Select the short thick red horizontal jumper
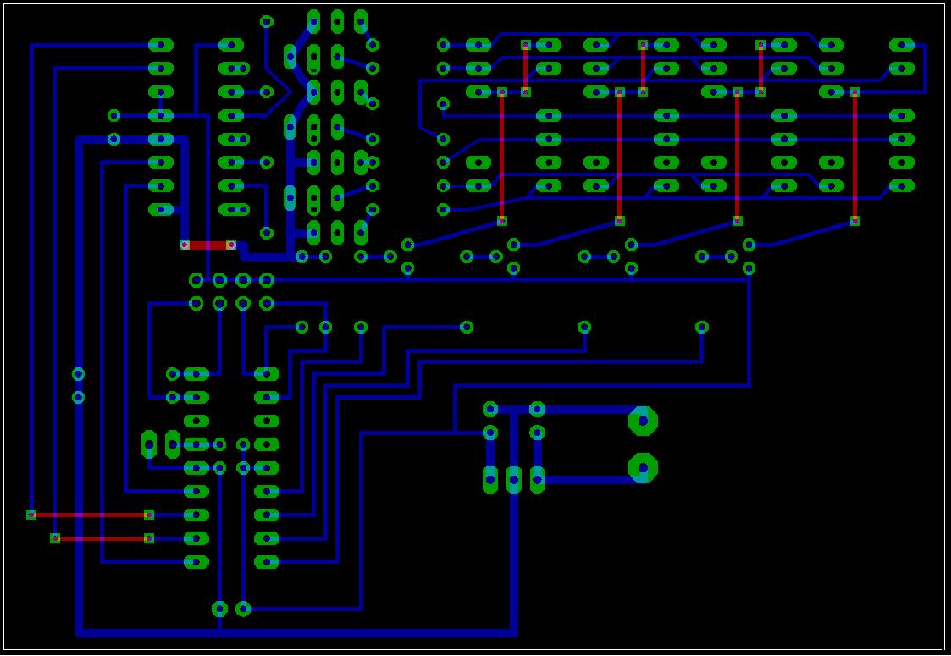This screenshot has width=951, height=656. pyautogui.click(x=207, y=245)
